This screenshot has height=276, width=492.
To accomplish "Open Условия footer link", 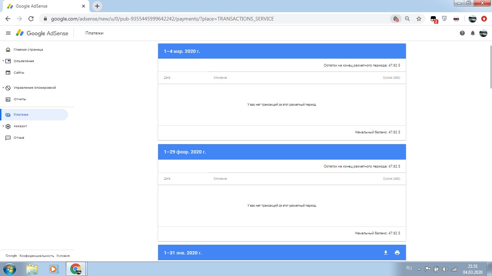I will tap(63, 256).
